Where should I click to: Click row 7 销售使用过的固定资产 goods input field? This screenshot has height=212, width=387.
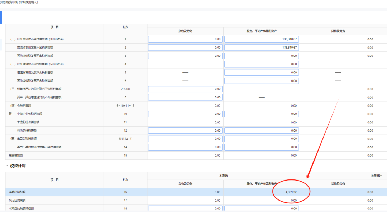pos(185,89)
